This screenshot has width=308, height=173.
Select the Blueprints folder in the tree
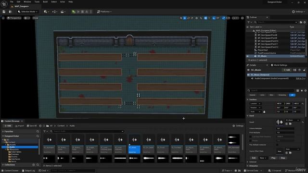(x=14, y=149)
